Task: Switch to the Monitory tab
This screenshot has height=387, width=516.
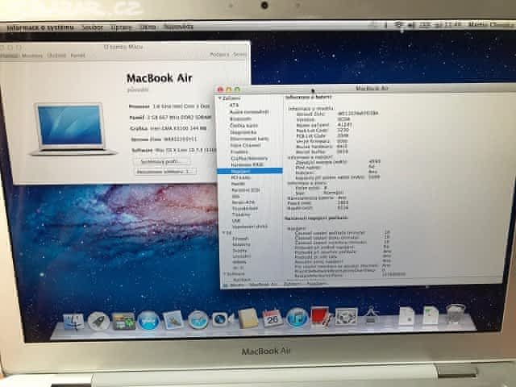Action: pos(32,56)
